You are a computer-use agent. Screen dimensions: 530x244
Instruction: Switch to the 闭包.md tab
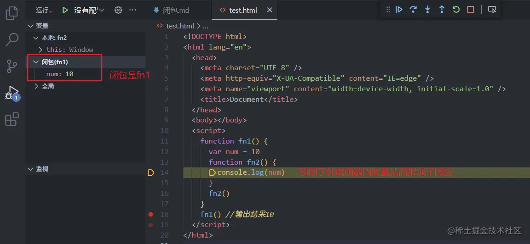[x=171, y=11]
